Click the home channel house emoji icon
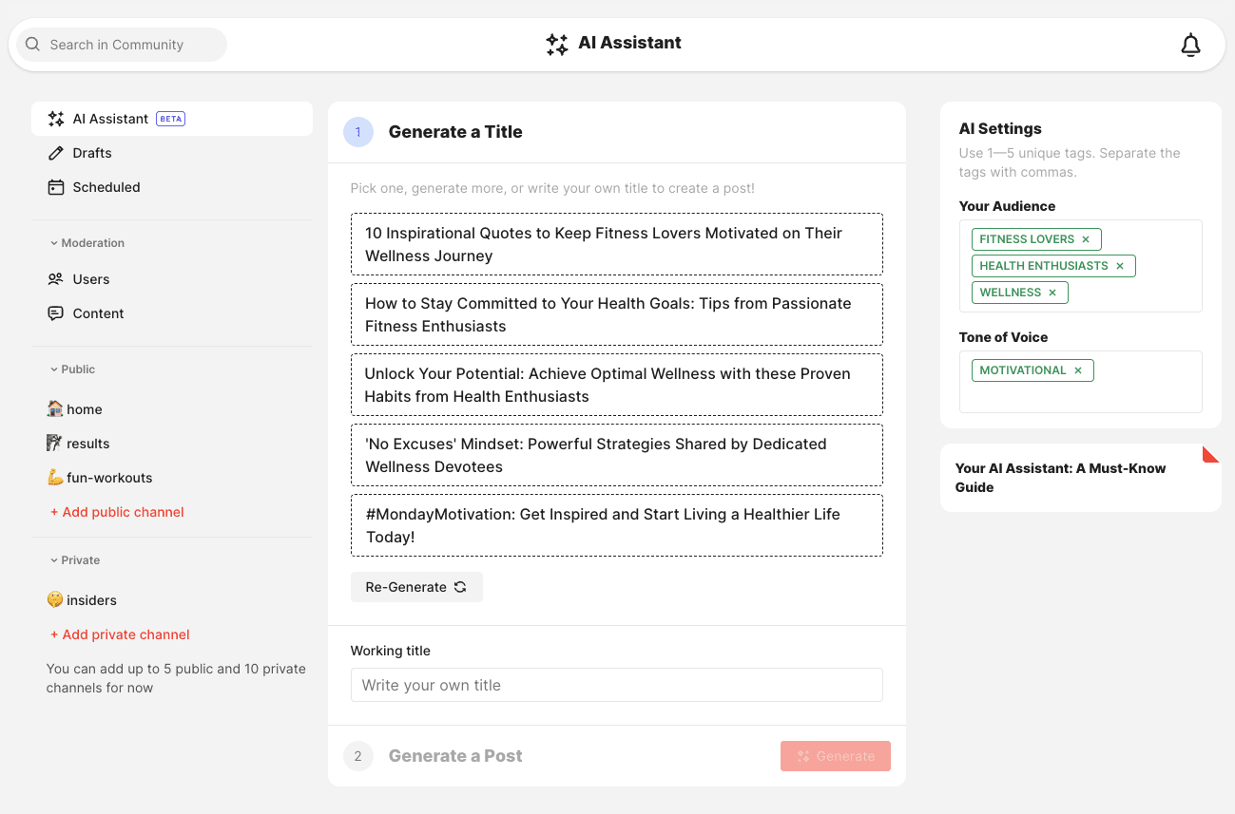The height and width of the screenshot is (814, 1235). pyautogui.click(x=54, y=408)
